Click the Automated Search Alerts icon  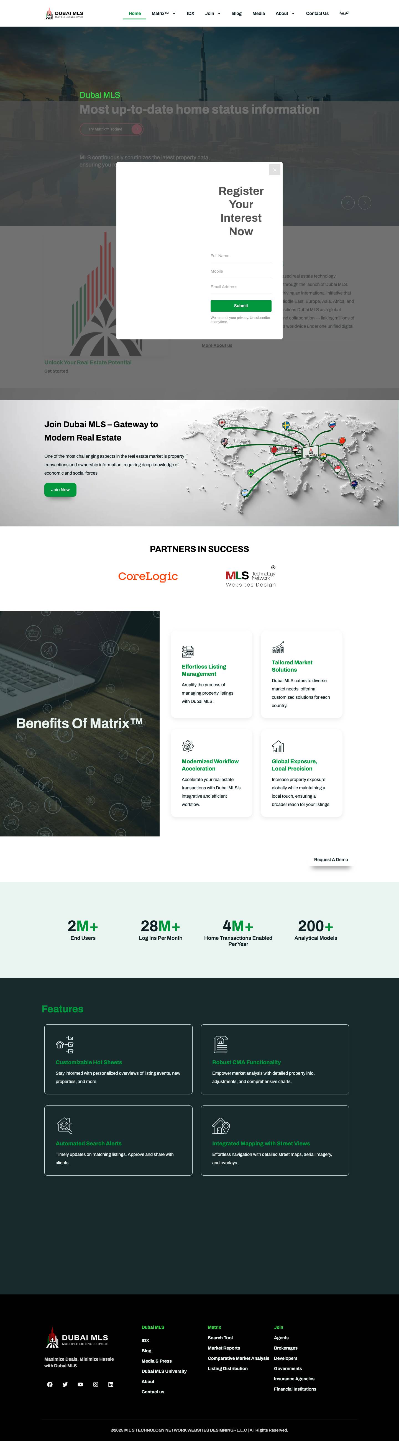(65, 1125)
